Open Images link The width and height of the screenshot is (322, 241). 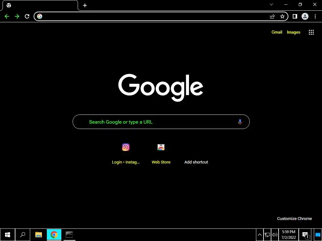(x=293, y=32)
